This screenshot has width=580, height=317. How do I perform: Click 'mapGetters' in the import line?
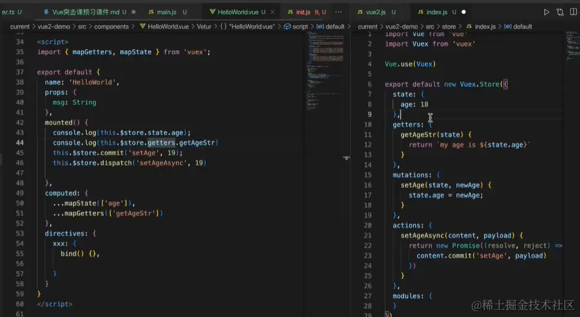(92, 52)
